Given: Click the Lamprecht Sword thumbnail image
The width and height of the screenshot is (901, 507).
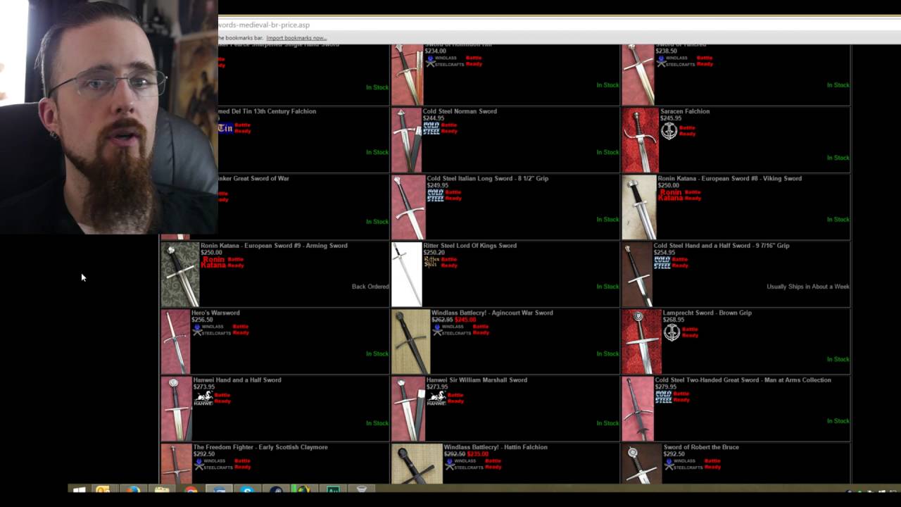Looking at the screenshot, I should (641, 342).
